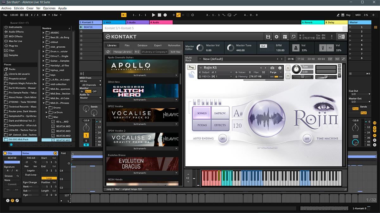Expand the Drums folder
This screenshot has height=213, width=380.
[46, 108]
